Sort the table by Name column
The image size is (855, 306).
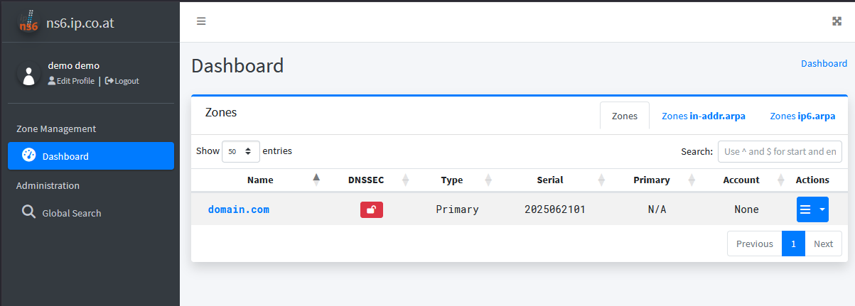tap(260, 180)
